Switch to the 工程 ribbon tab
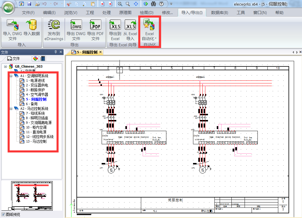The width and height of the screenshot is (302, 218). [90, 13]
